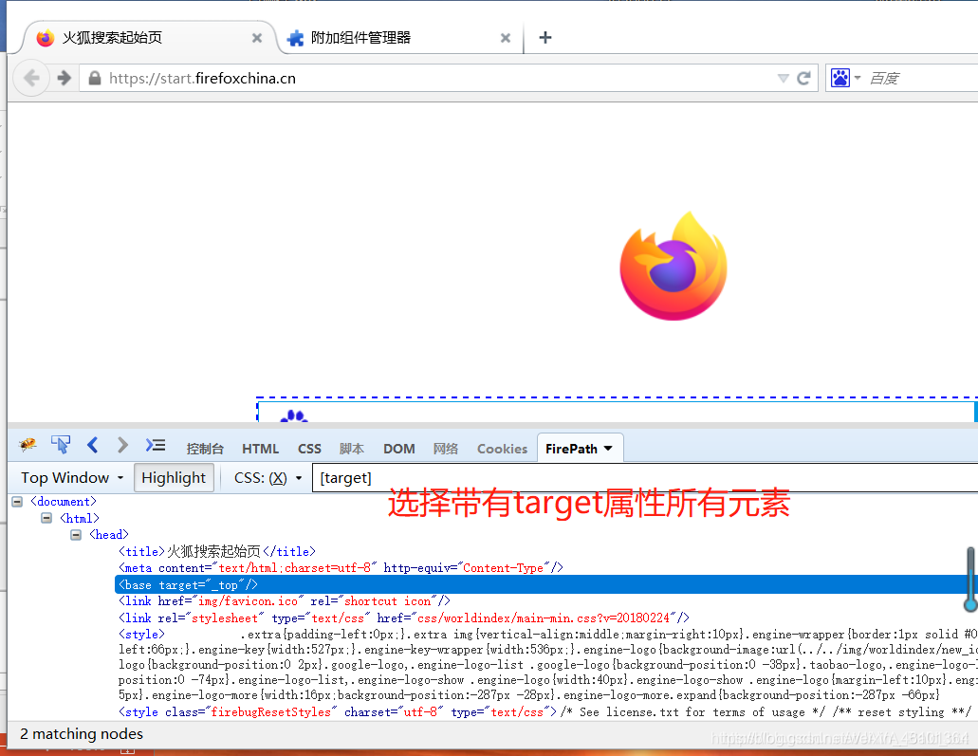Screen dimensions: 978x756
Task: Click the Baidu paw icon in page search box
Action: click(293, 415)
